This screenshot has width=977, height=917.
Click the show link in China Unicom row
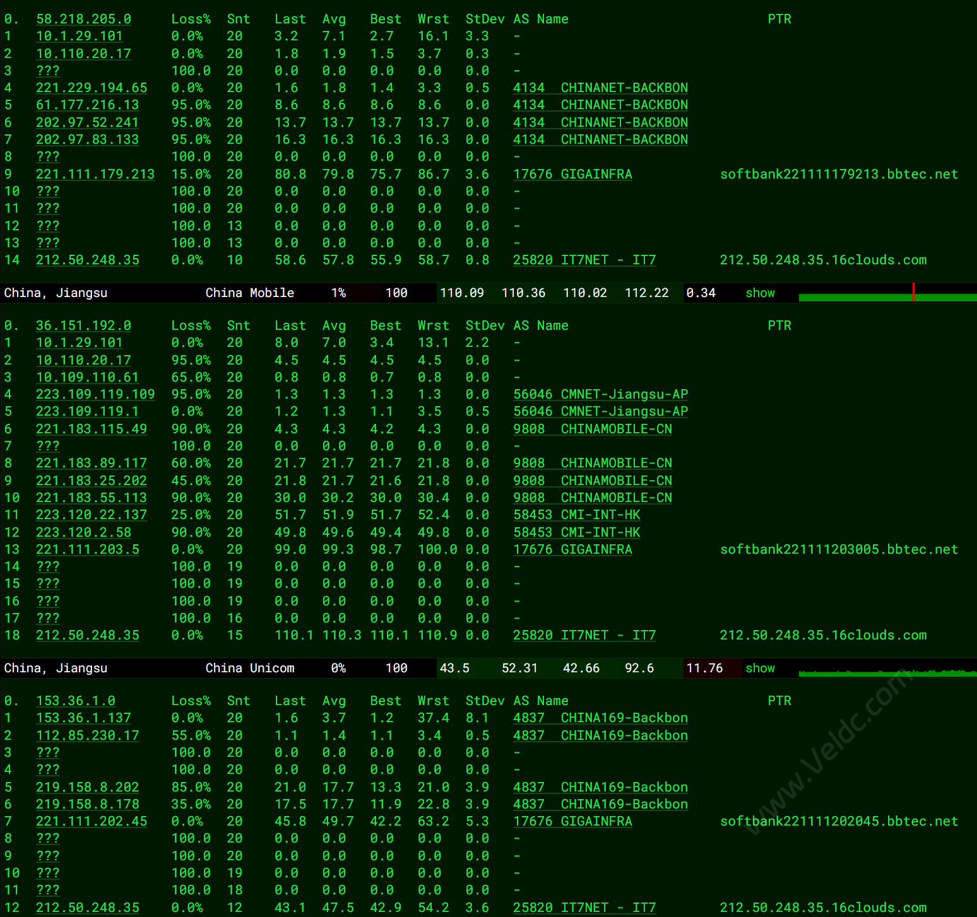coord(760,669)
